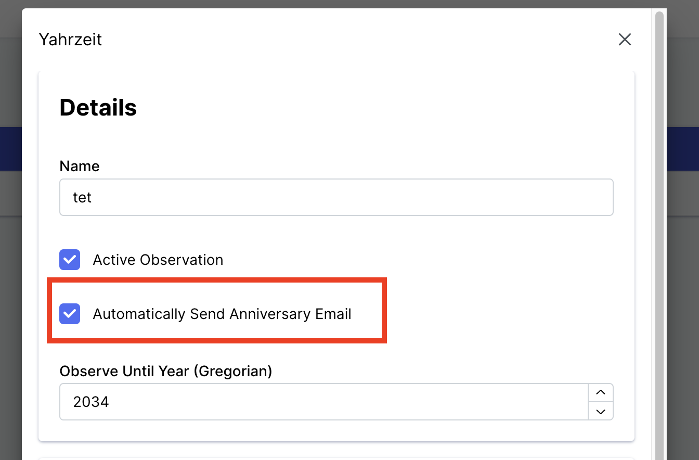Close the Yahrzeit dialog with the X
The height and width of the screenshot is (460, 699).
[x=624, y=39]
